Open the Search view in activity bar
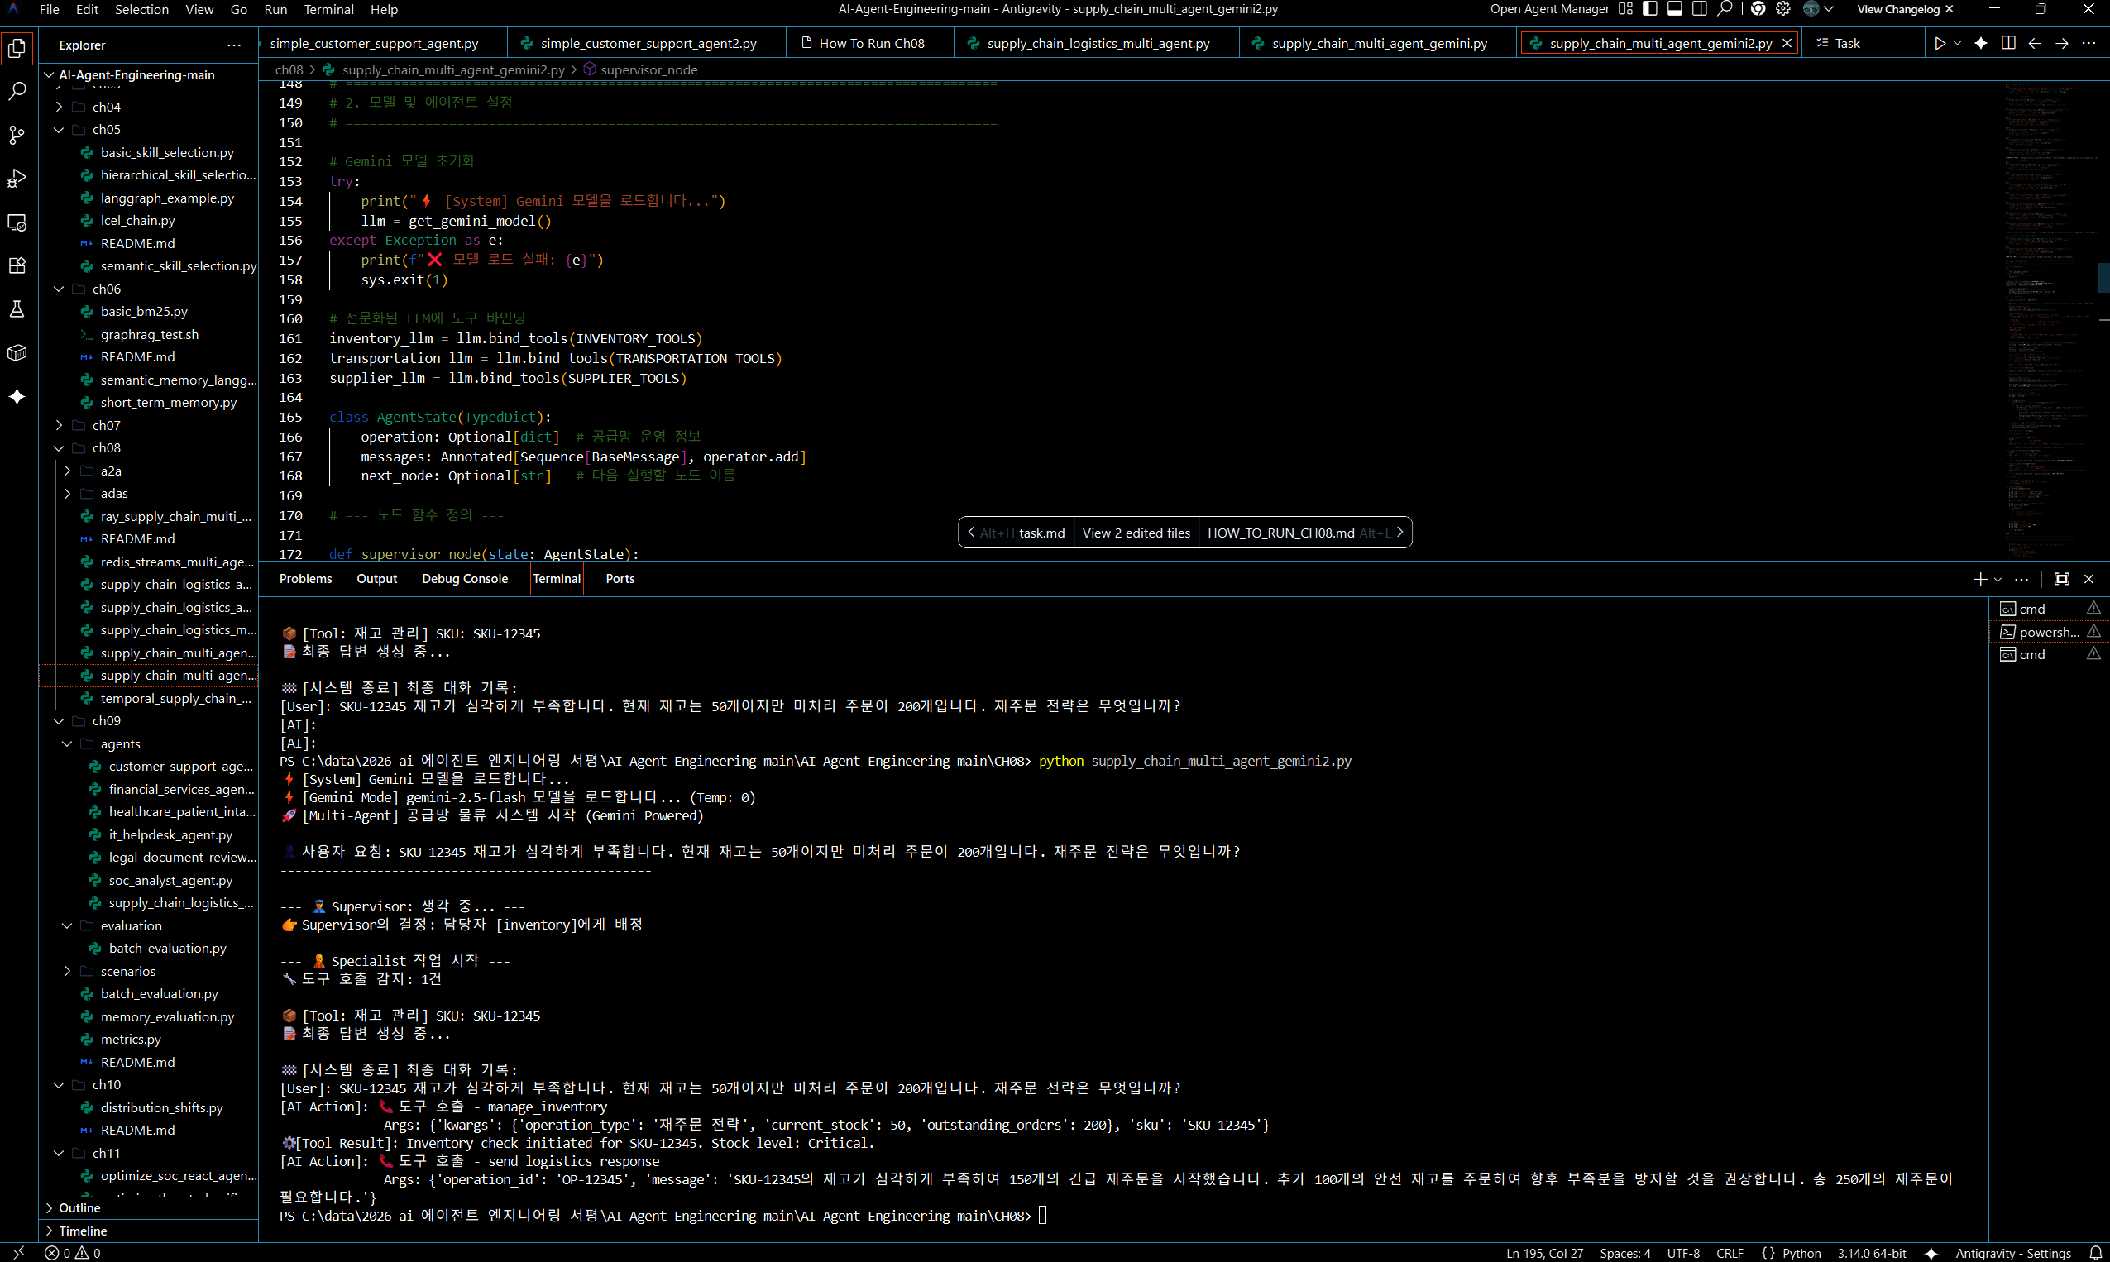Image resolution: width=2110 pixels, height=1262 pixels. [17, 91]
